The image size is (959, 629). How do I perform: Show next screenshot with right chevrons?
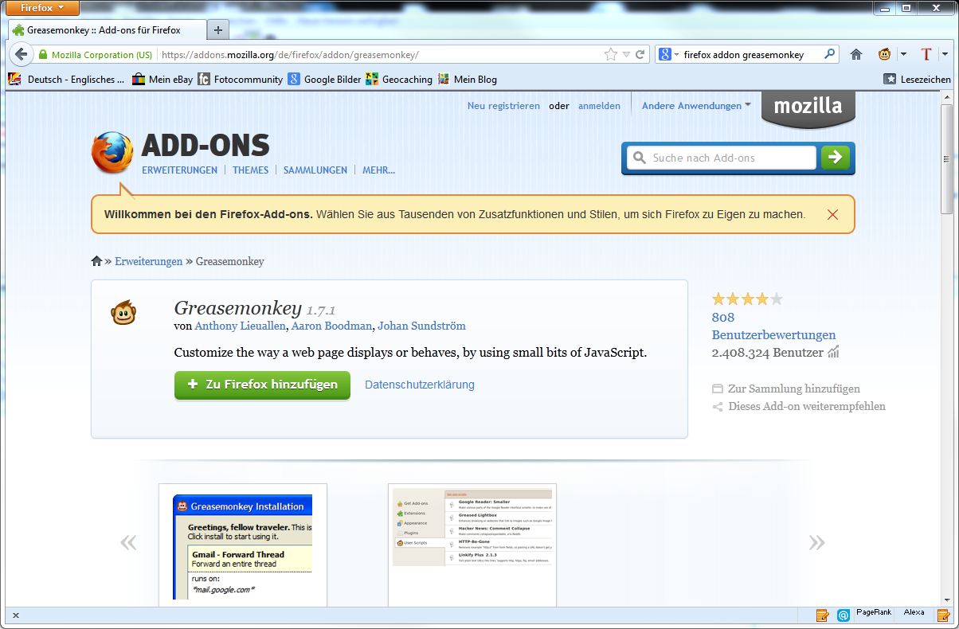point(816,543)
